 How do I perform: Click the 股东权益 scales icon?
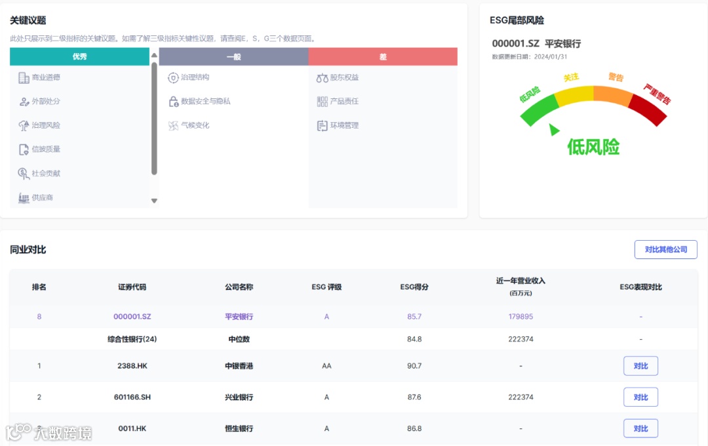(322, 78)
